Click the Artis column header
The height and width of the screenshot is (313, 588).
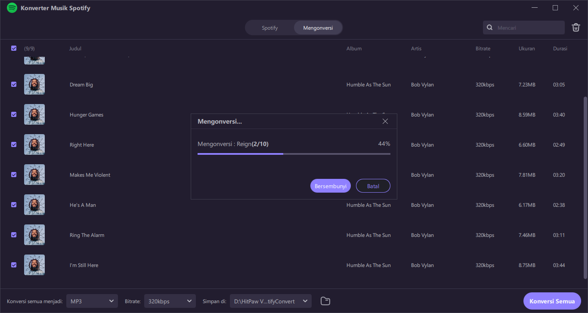point(416,49)
